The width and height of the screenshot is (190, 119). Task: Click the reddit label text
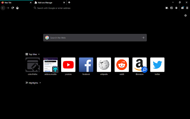pyautogui.click(x=122, y=74)
